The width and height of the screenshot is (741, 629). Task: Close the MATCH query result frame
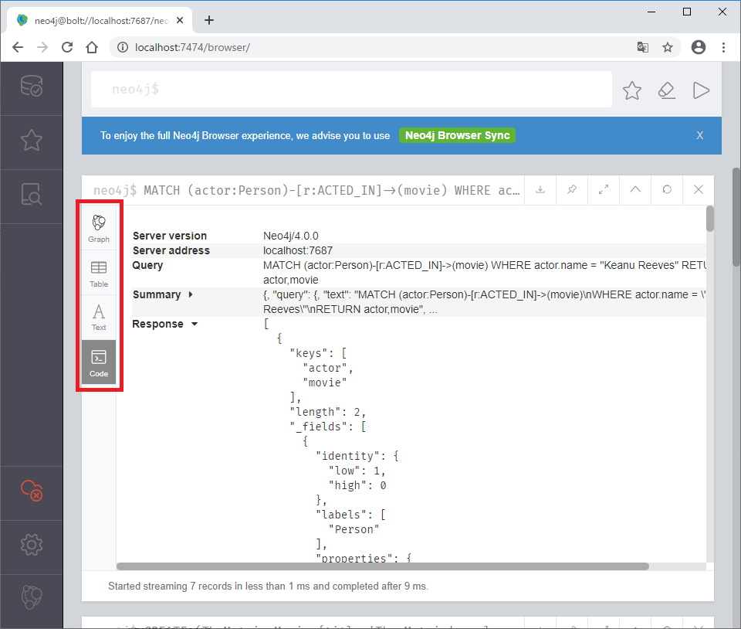point(699,189)
